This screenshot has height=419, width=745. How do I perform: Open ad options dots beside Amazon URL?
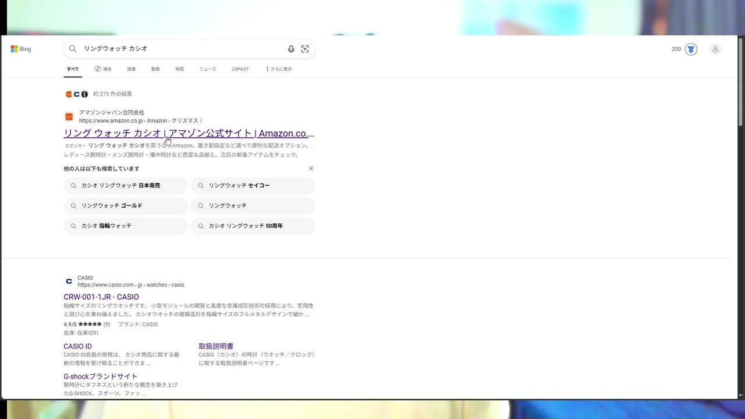tap(201, 120)
